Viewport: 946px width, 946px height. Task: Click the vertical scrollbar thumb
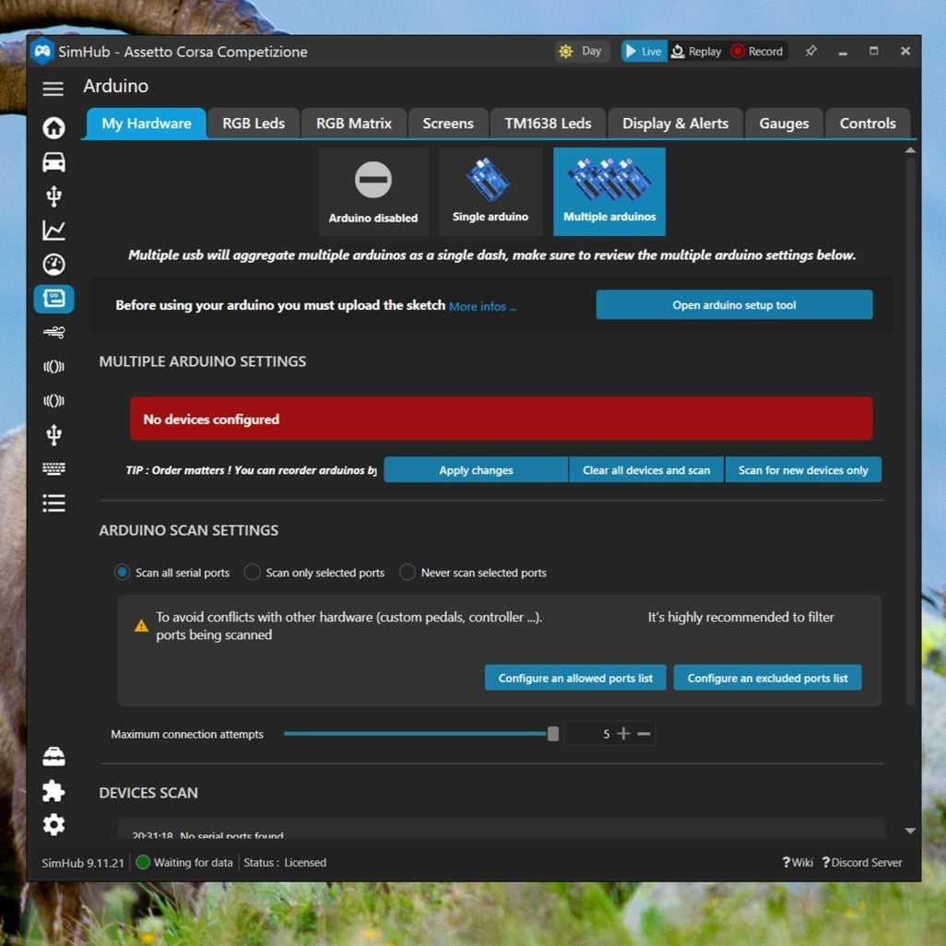tap(910, 432)
